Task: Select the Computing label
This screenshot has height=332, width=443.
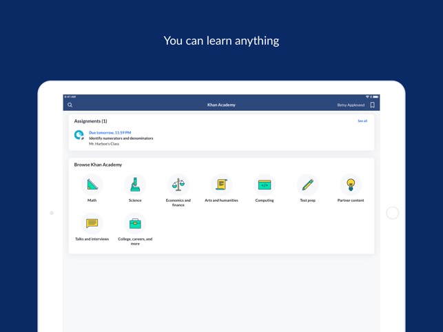Action: tap(265, 200)
